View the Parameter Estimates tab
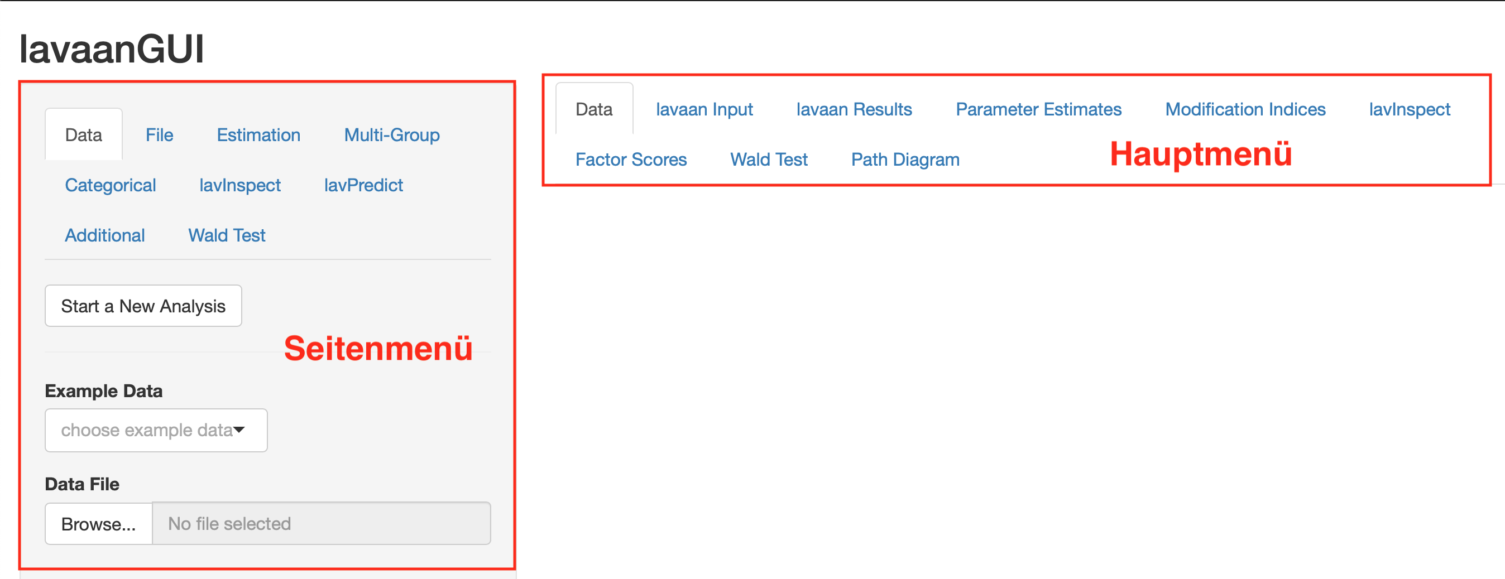 click(x=1038, y=109)
